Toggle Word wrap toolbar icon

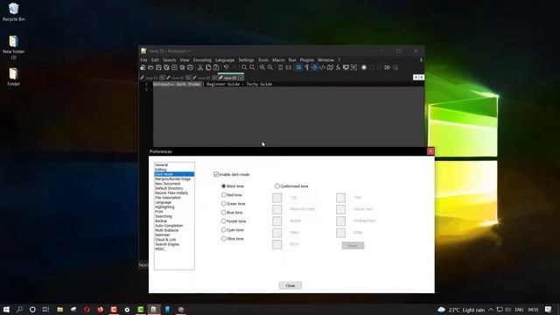pyautogui.click(x=298, y=67)
